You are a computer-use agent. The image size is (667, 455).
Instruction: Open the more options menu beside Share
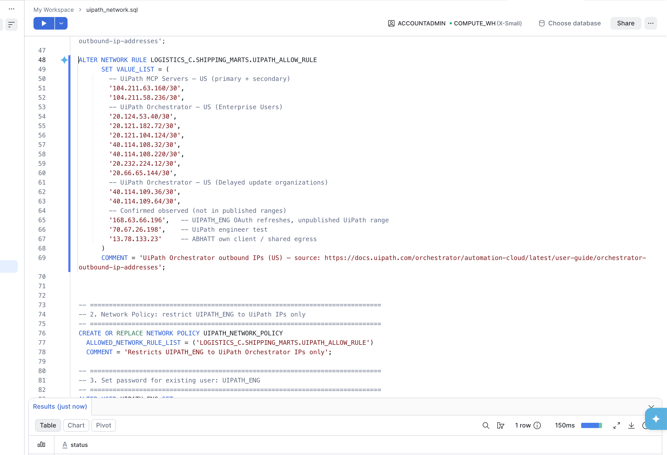click(x=651, y=23)
